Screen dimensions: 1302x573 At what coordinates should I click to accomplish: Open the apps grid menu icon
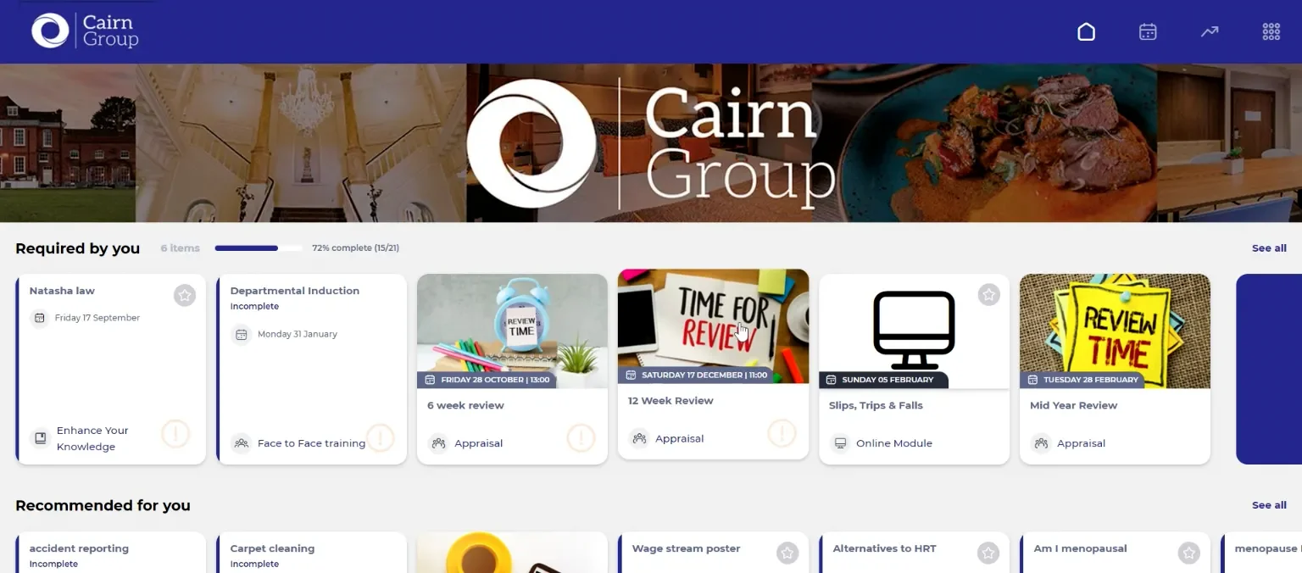[1271, 31]
